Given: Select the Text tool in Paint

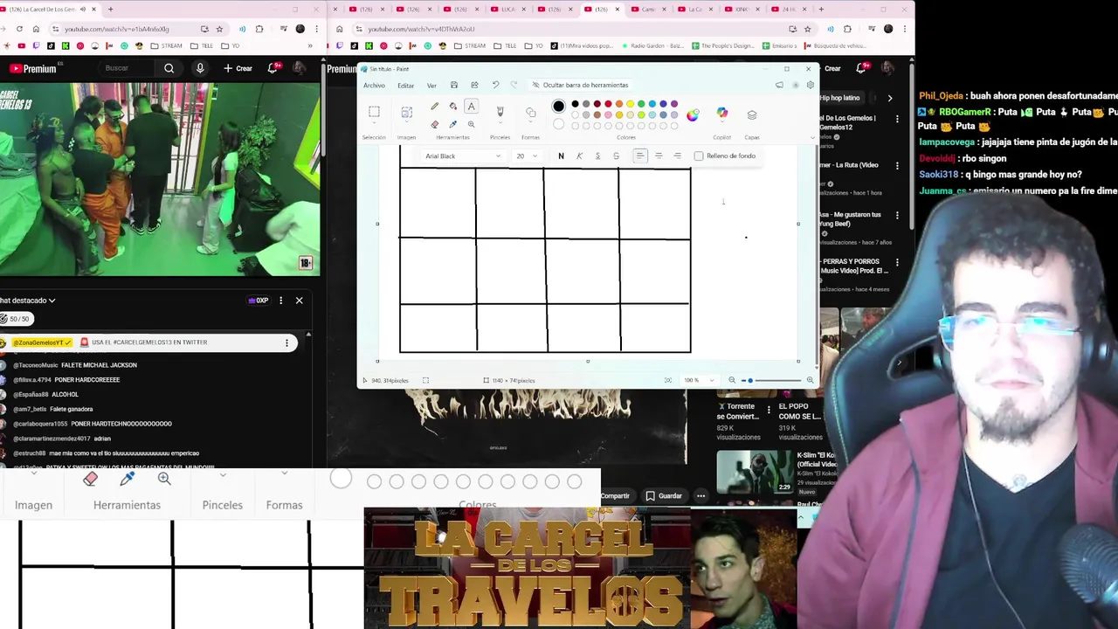Looking at the screenshot, I should [x=471, y=106].
